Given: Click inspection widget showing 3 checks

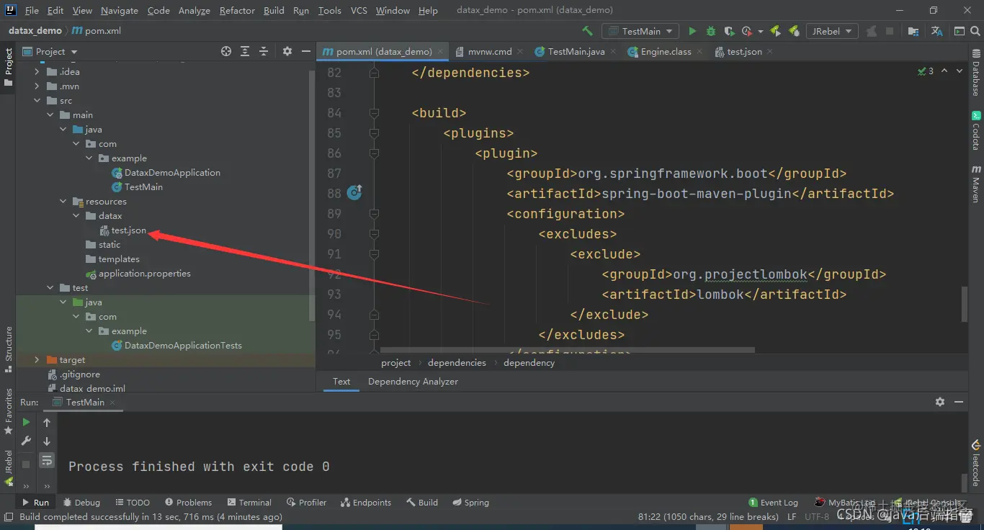Looking at the screenshot, I should coord(926,71).
